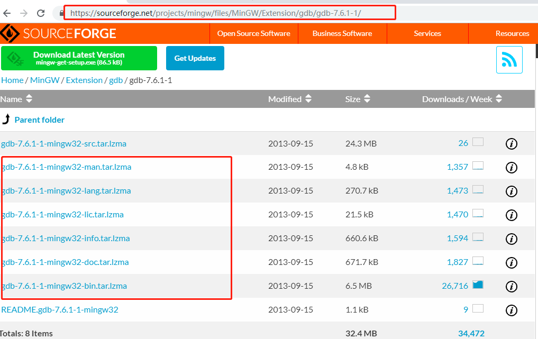Sort files by Size column
Screen dimensions: 538x339
point(358,99)
